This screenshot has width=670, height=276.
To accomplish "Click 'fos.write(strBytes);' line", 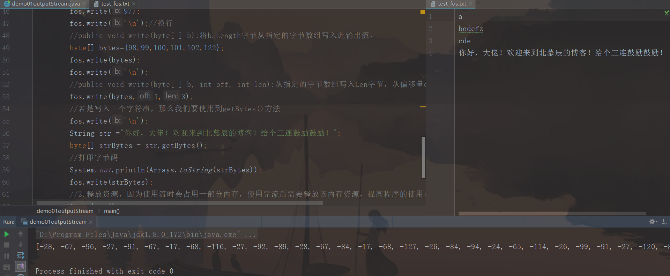I will click(x=111, y=182).
